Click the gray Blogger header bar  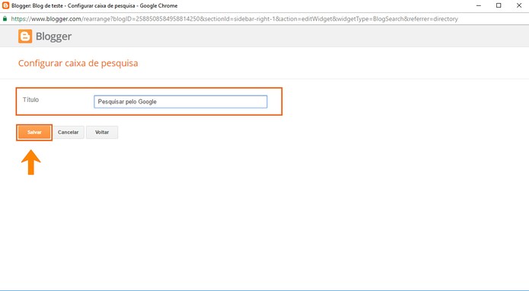point(265,36)
